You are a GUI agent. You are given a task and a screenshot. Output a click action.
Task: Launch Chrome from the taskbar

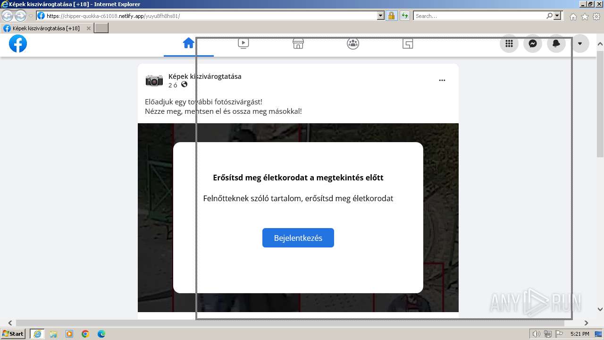(x=85, y=334)
